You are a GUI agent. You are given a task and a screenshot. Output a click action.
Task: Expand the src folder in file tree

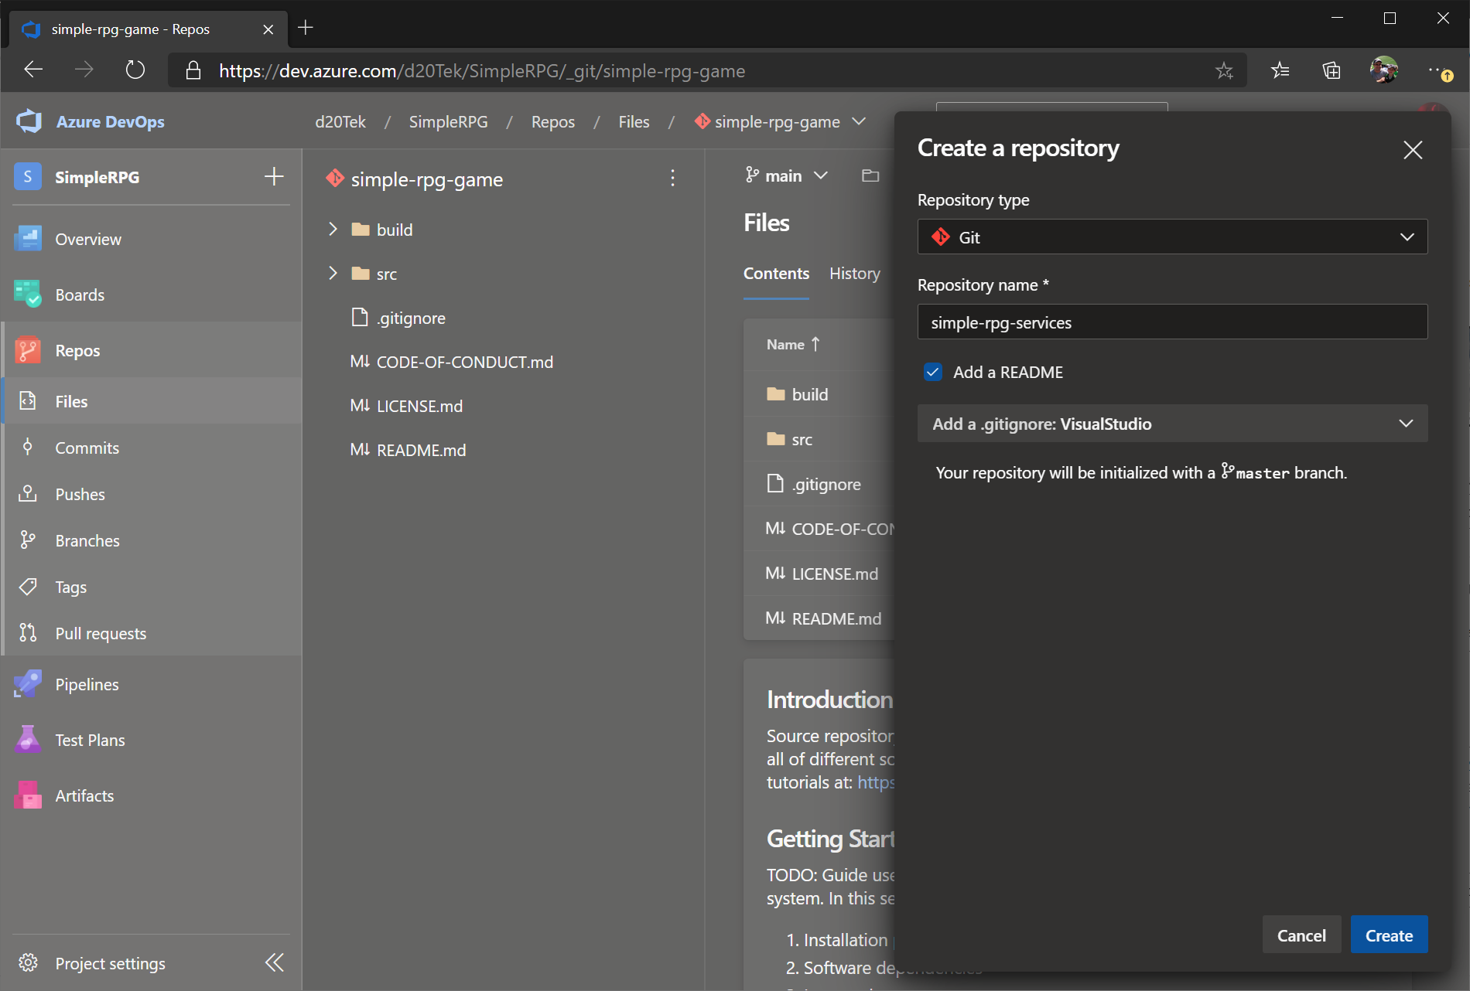[333, 273]
